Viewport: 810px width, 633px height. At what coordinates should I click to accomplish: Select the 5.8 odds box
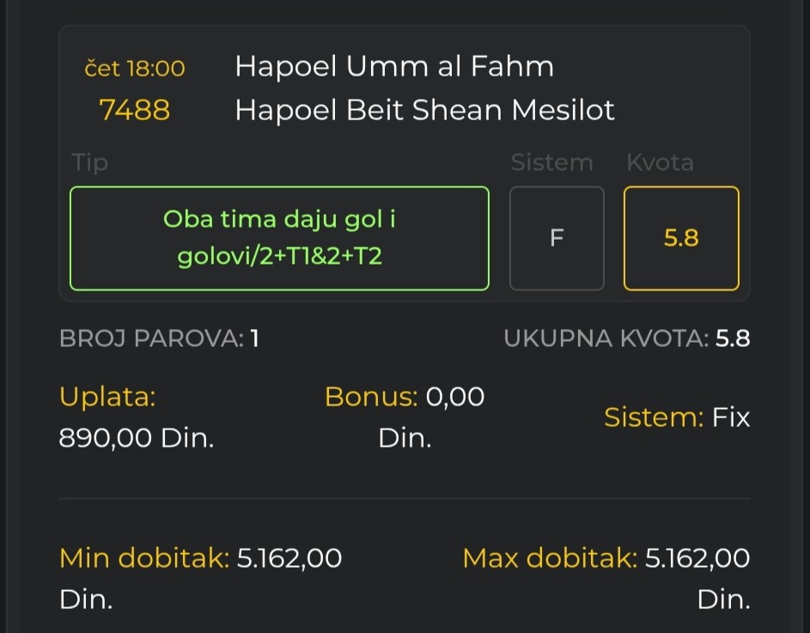tap(681, 238)
